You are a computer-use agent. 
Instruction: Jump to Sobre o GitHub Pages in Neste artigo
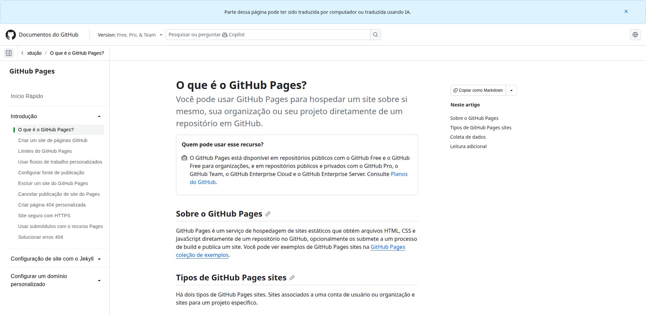click(x=474, y=118)
